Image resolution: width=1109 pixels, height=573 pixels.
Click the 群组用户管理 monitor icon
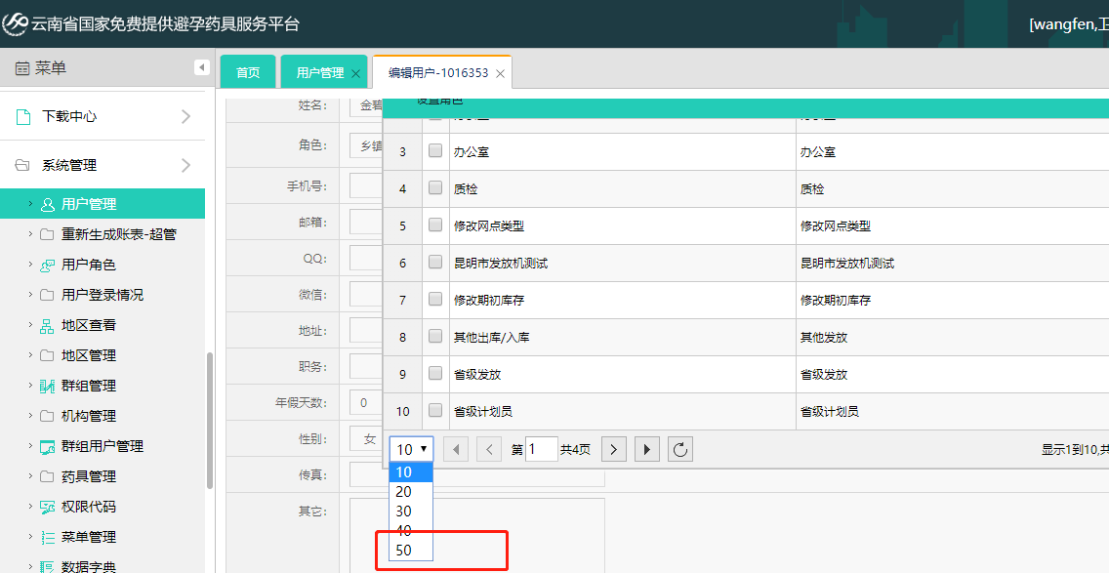(48, 447)
